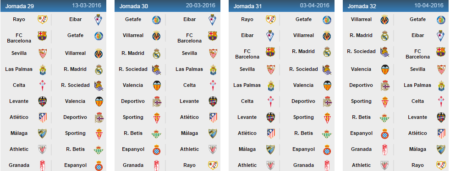This screenshot has width=450, height=171.
Task: Click the Deportivo crest in Jornada 30
Action: pos(157,102)
